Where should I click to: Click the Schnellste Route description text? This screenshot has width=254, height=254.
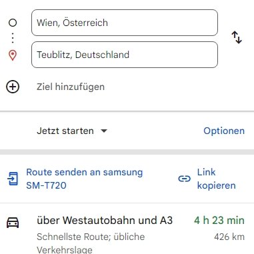click(91, 243)
